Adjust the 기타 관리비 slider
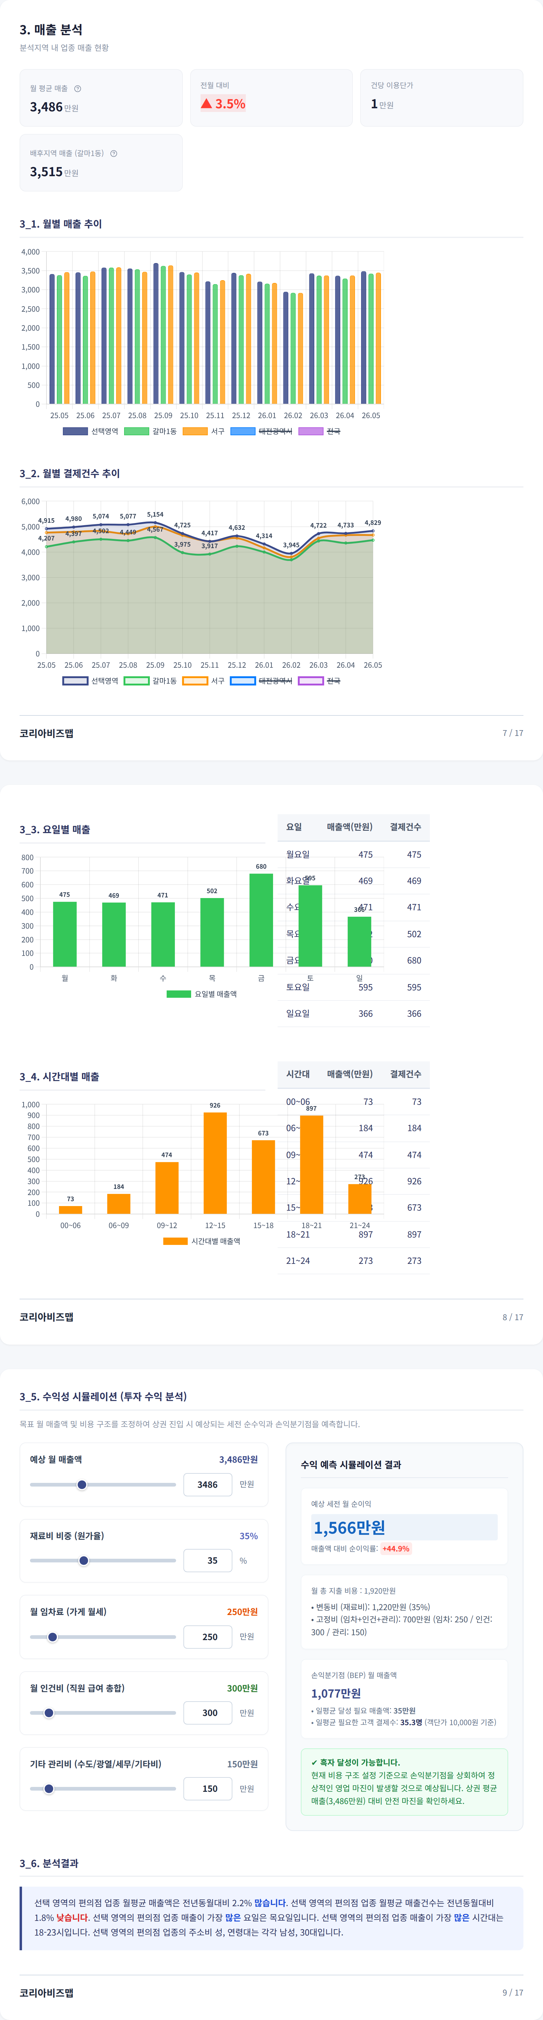This screenshot has height=2020, width=543. [103, 1789]
